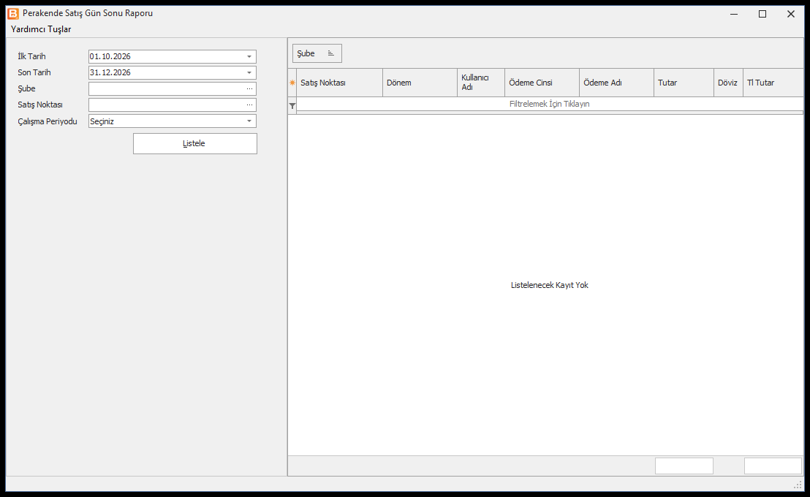Screen dimensions: 810x497
Task: Click the sort icon on Şube group chip
Action: (x=330, y=53)
